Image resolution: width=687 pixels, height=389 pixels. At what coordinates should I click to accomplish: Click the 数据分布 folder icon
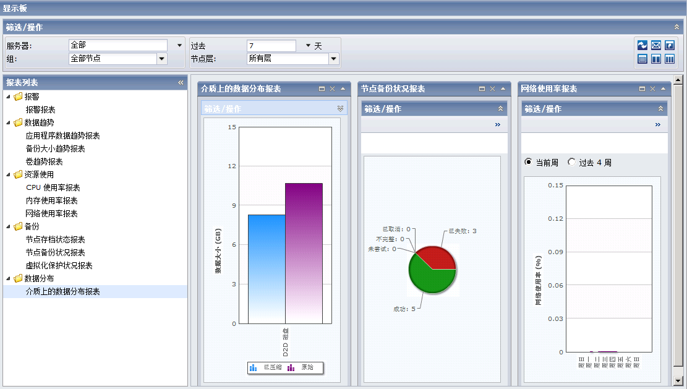point(18,278)
